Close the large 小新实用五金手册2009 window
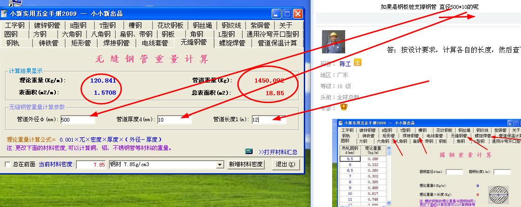 pyautogui.click(x=298, y=13)
